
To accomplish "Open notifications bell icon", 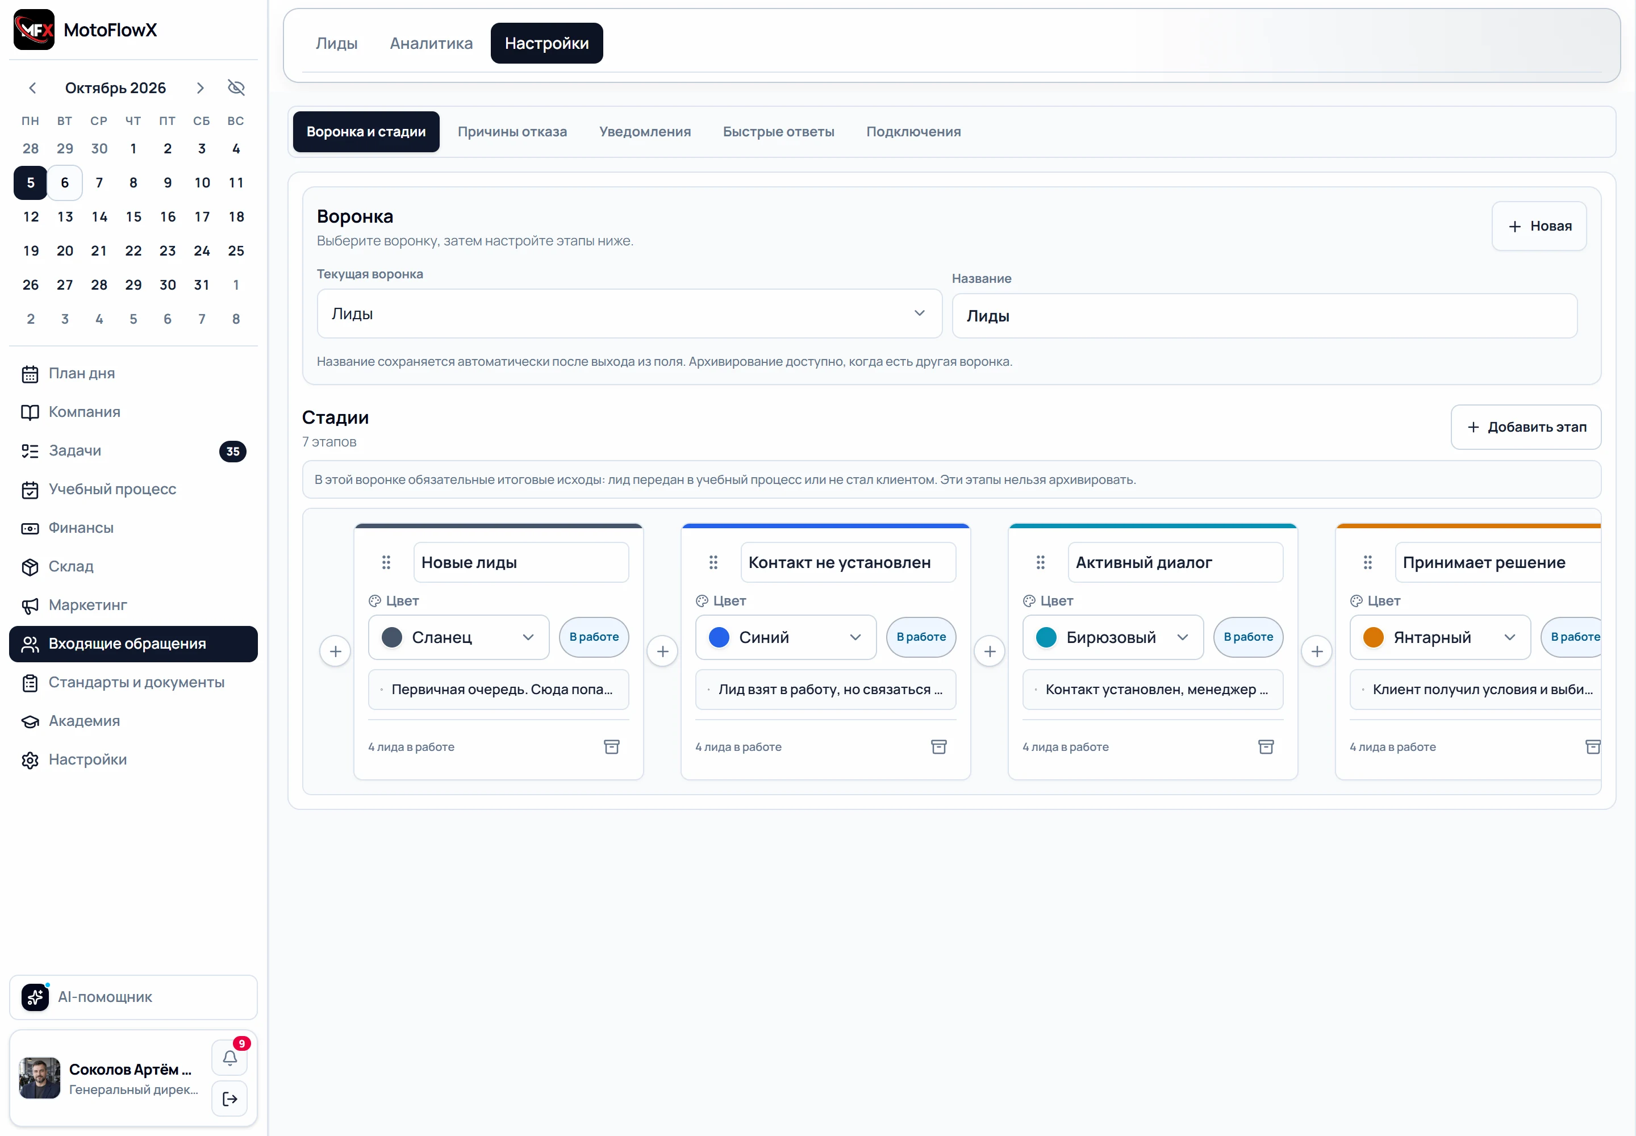I will pyautogui.click(x=229, y=1058).
